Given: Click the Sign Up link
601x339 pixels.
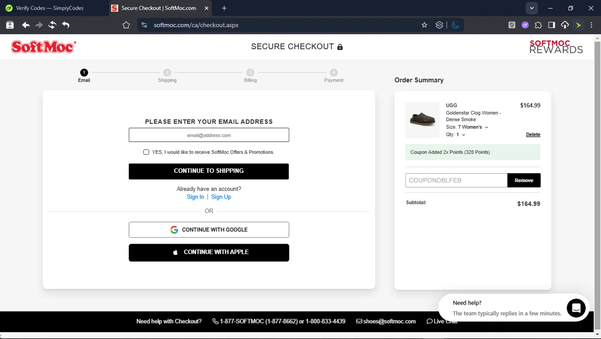Looking at the screenshot, I should click(221, 197).
